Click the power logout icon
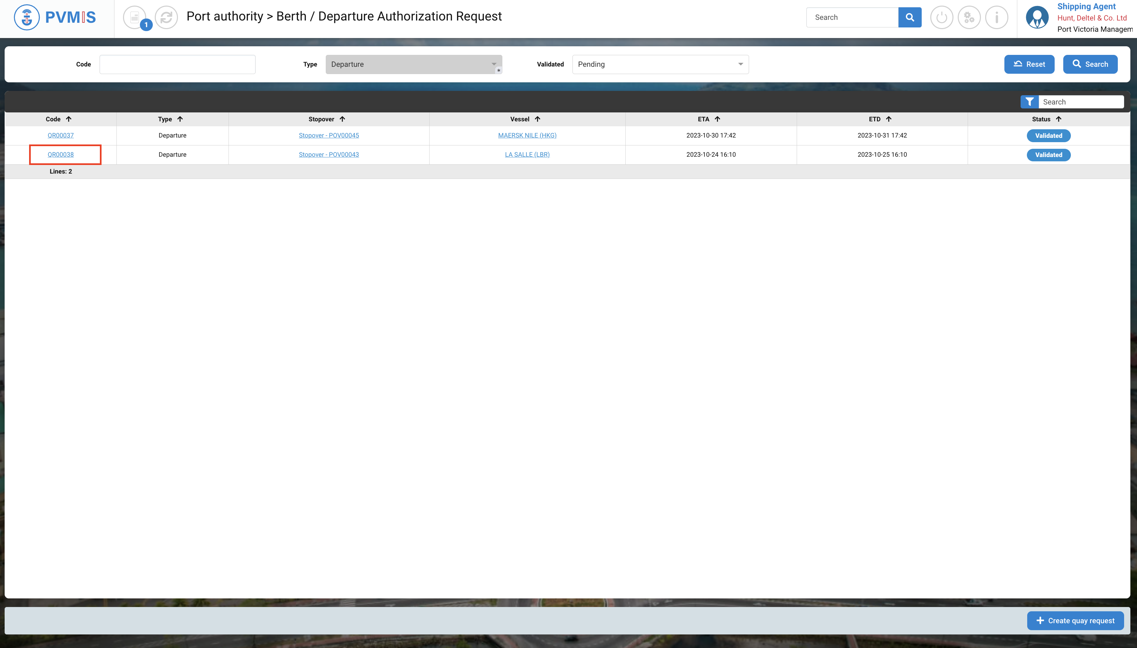Screen dimensions: 1137x648 point(942,18)
